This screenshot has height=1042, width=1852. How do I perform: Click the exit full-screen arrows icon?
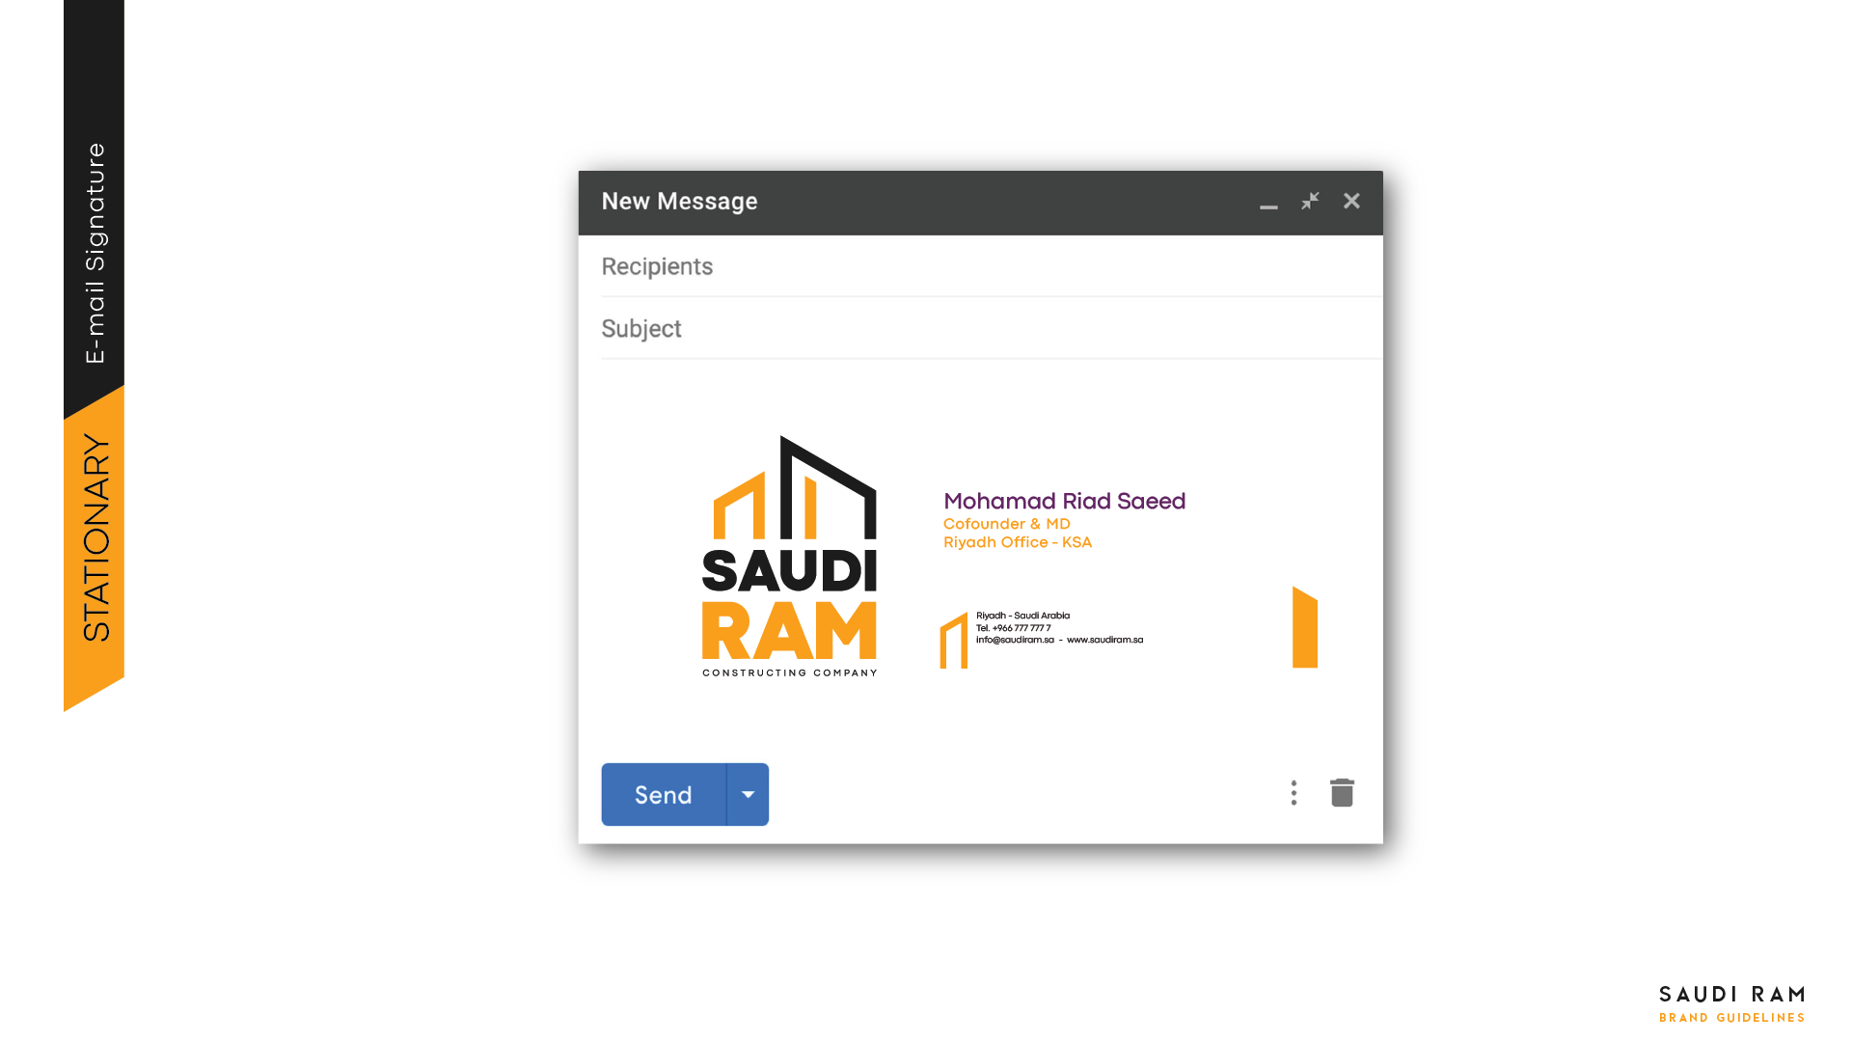point(1310,201)
